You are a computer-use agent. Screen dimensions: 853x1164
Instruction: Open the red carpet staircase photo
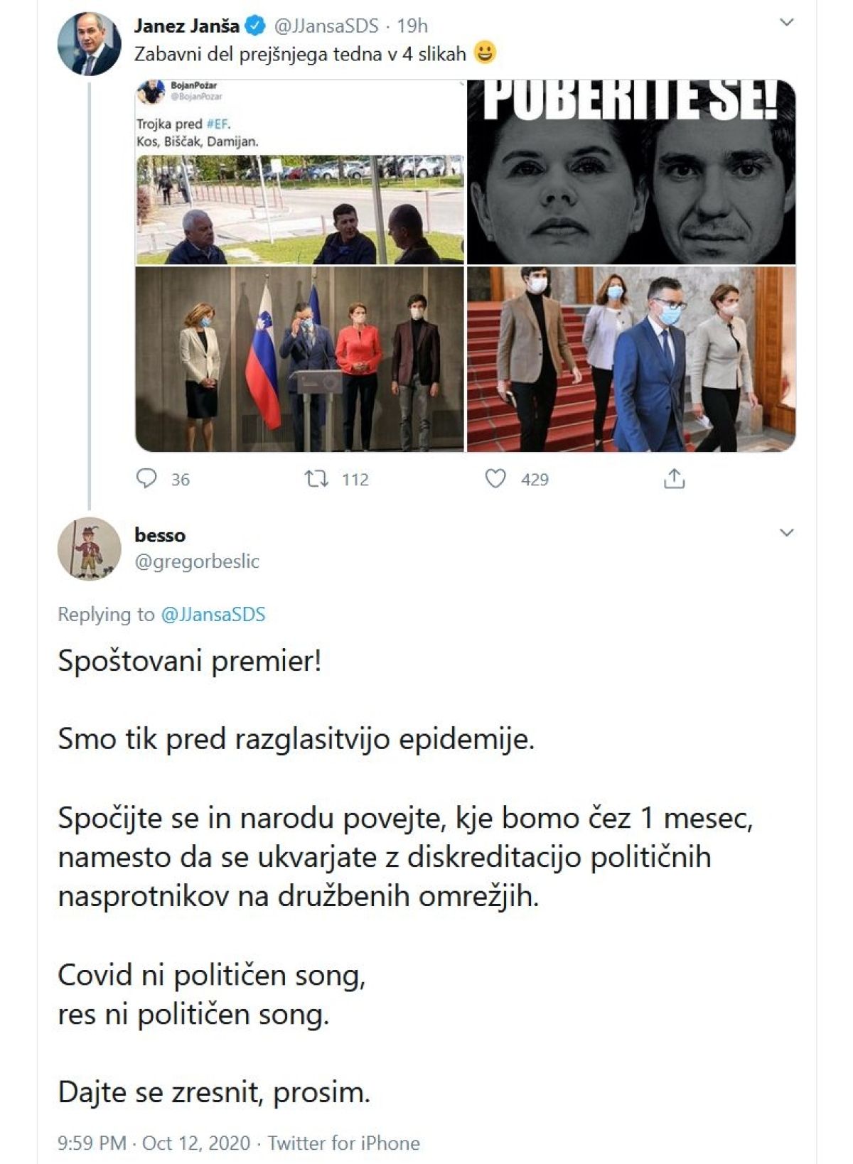coord(631,360)
